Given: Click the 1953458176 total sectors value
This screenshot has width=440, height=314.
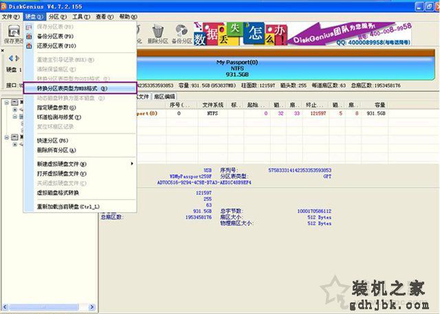Looking at the screenshot, I should tap(199, 217).
